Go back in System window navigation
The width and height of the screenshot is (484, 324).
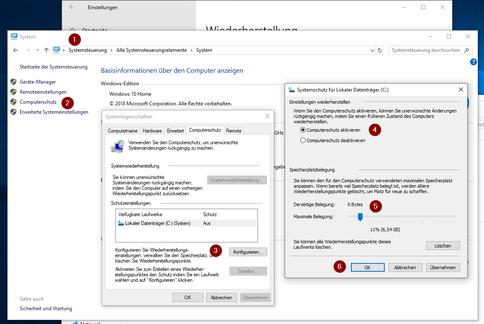(15, 50)
